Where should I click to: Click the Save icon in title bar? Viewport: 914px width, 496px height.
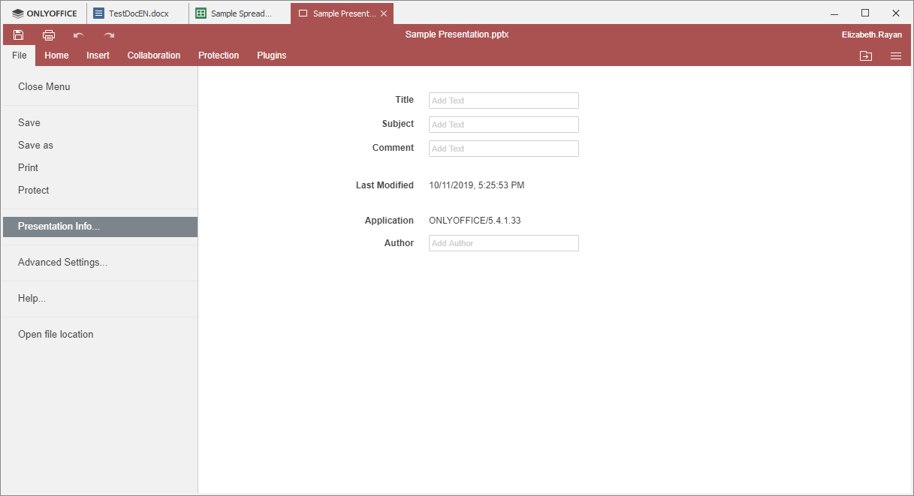click(19, 35)
